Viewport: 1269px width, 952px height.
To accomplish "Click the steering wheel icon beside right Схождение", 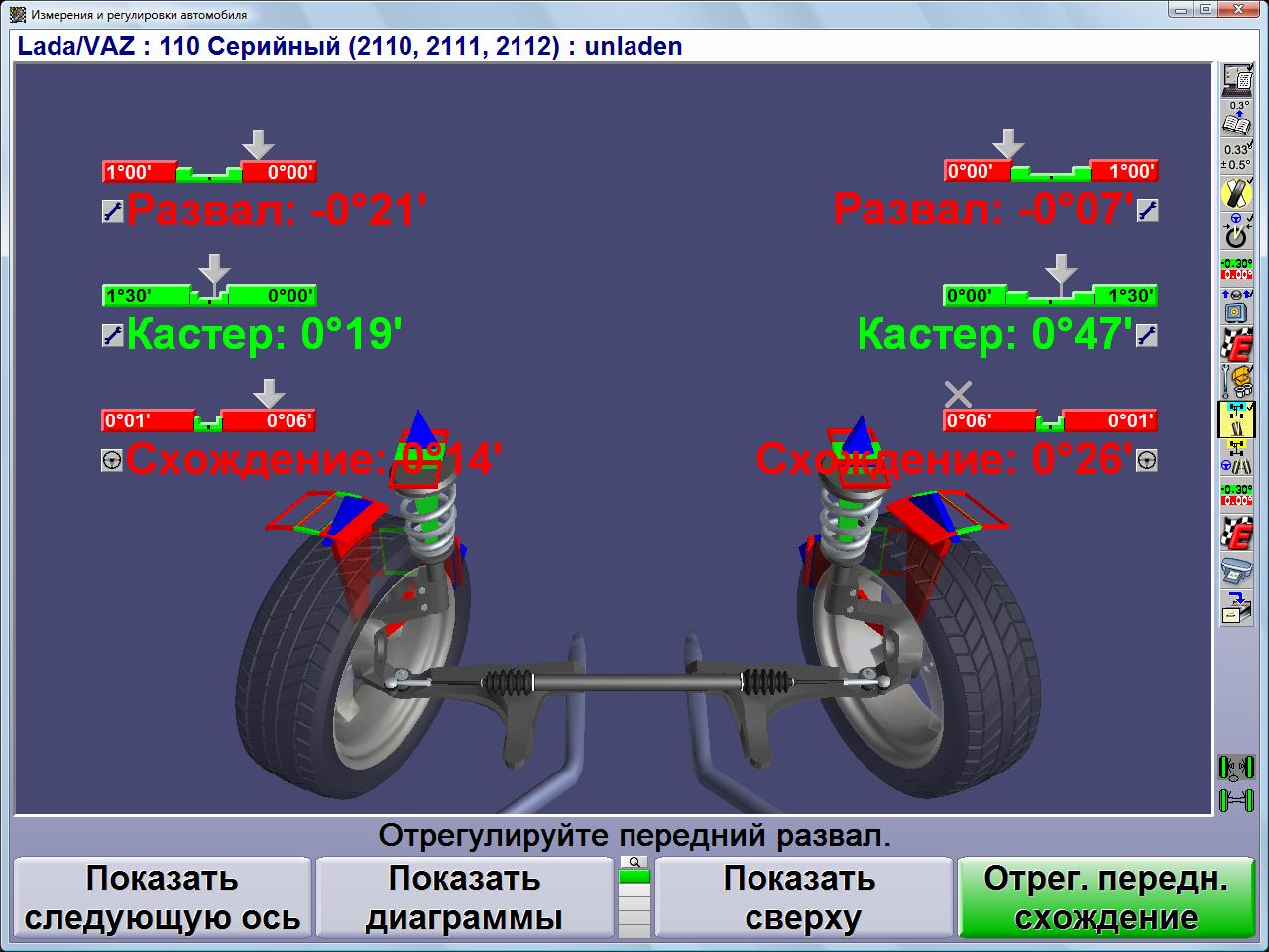I will pos(1147,460).
